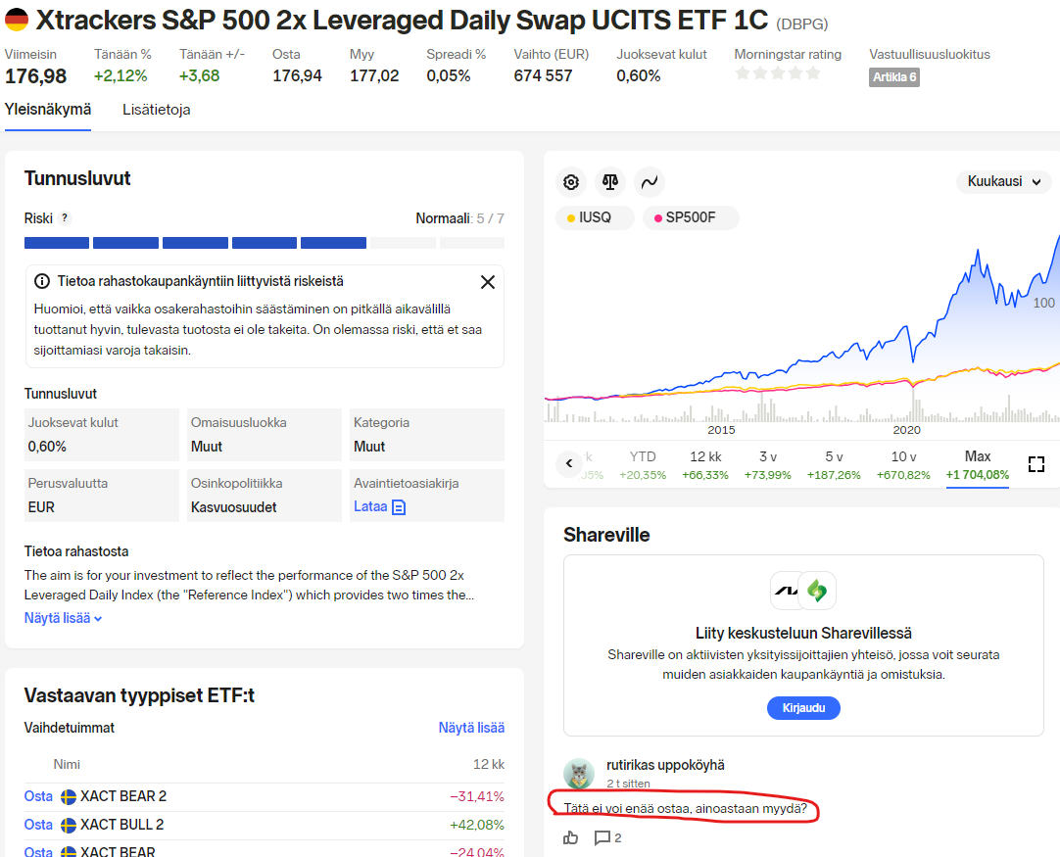1060x857 pixels.
Task: Click the Kirjaudu button
Action: click(x=803, y=707)
